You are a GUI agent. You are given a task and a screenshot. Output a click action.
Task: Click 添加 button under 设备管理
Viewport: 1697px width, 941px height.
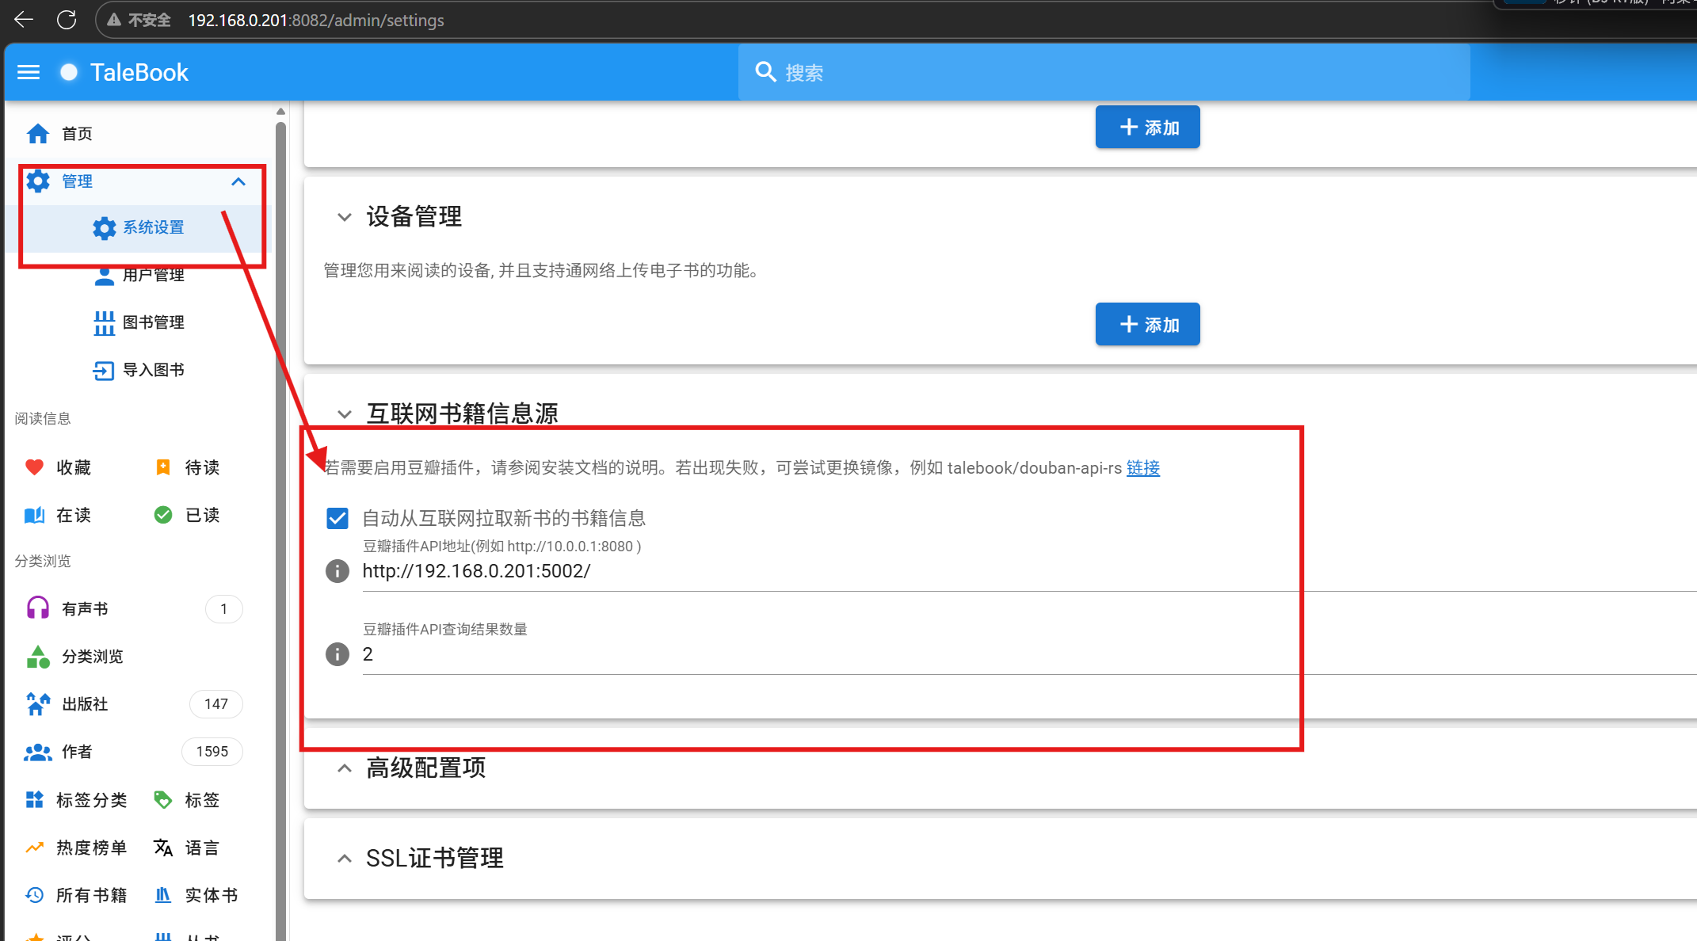click(1147, 324)
